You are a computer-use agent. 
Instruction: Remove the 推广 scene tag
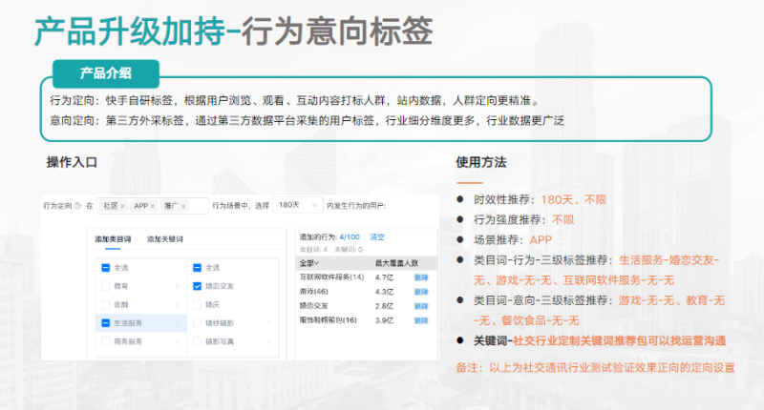tap(183, 206)
